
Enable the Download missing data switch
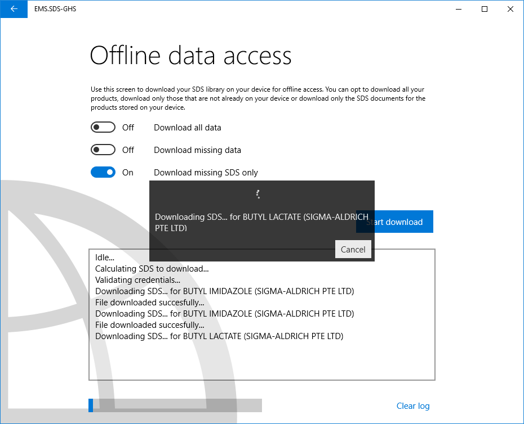pyautogui.click(x=103, y=150)
